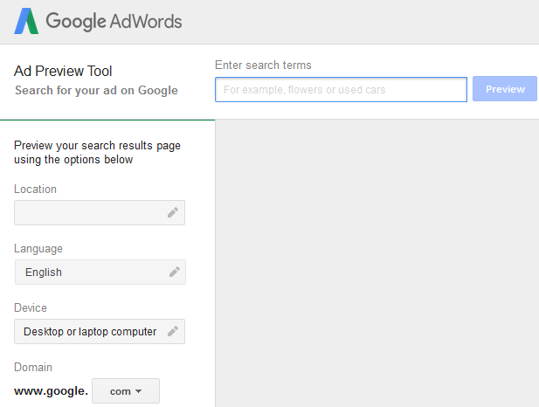The width and height of the screenshot is (539, 407).
Task: Click 'Search for your ad on Google' subtitle
Action: 96,91
